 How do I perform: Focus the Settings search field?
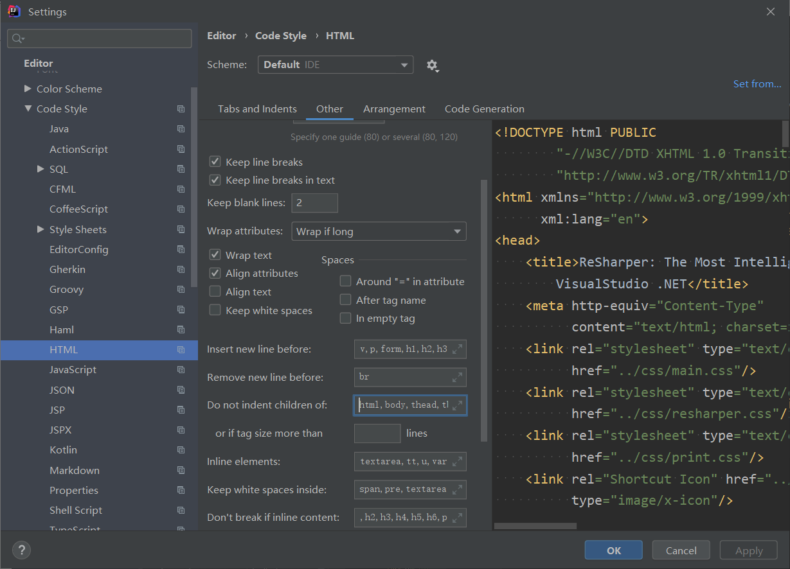click(100, 39)
